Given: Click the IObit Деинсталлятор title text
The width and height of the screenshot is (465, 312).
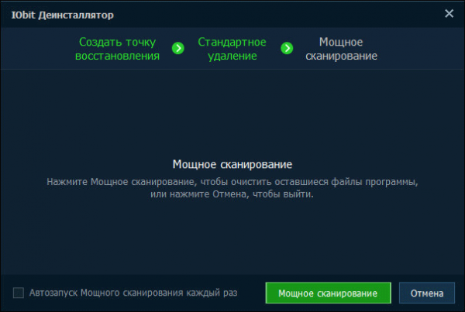Looking at the screenshot, I should click(62, 15).
